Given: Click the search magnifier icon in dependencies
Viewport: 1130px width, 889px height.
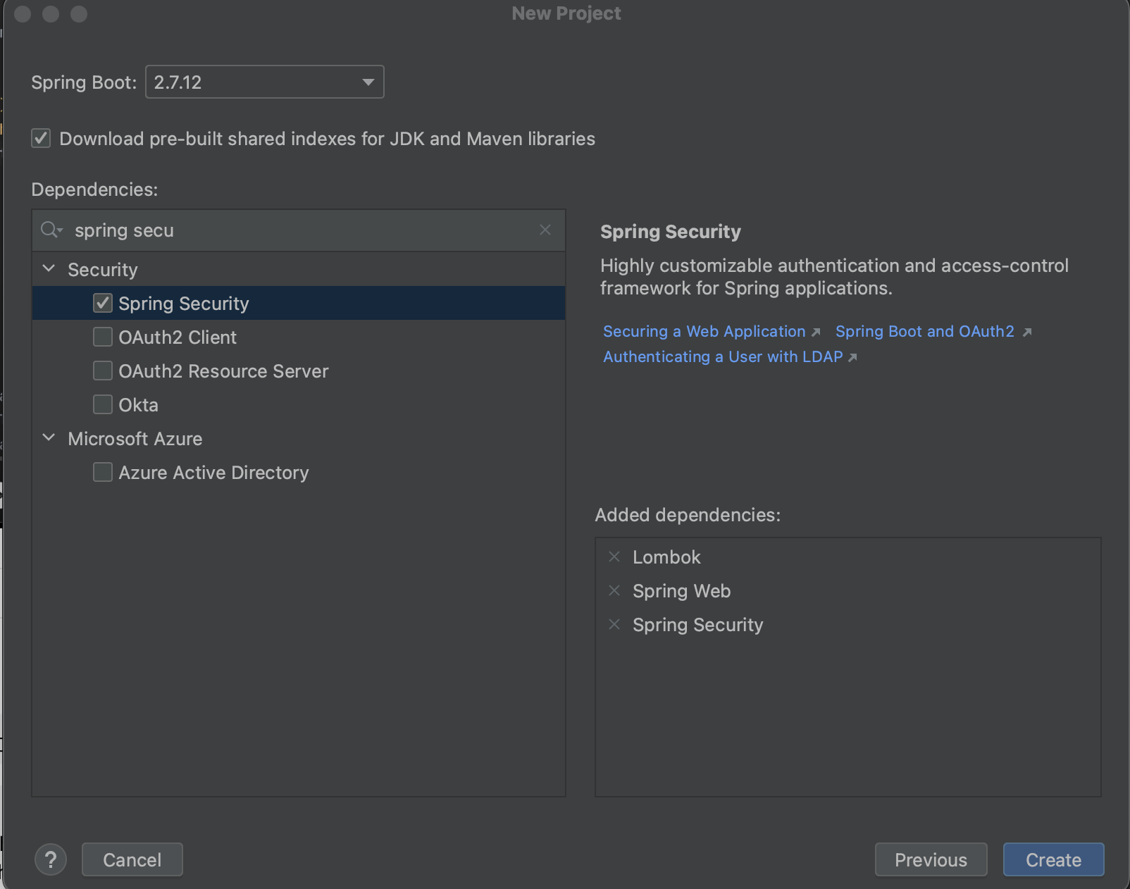Looking at the screenshot, I should coord(51,230).
